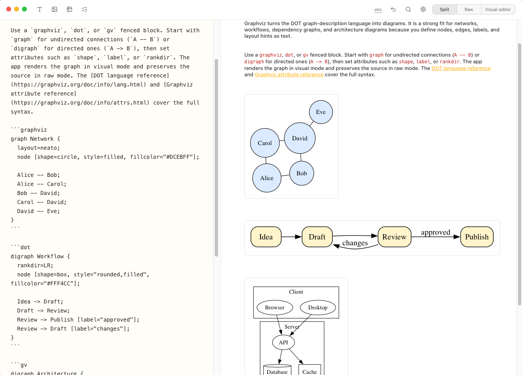
Task: Click the Alice node in the network graph
Action: [x=267, y=178]
